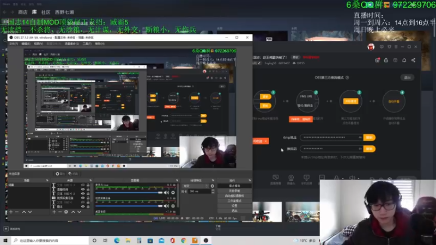Click the share icon in streaming app header

click(414, 60)
